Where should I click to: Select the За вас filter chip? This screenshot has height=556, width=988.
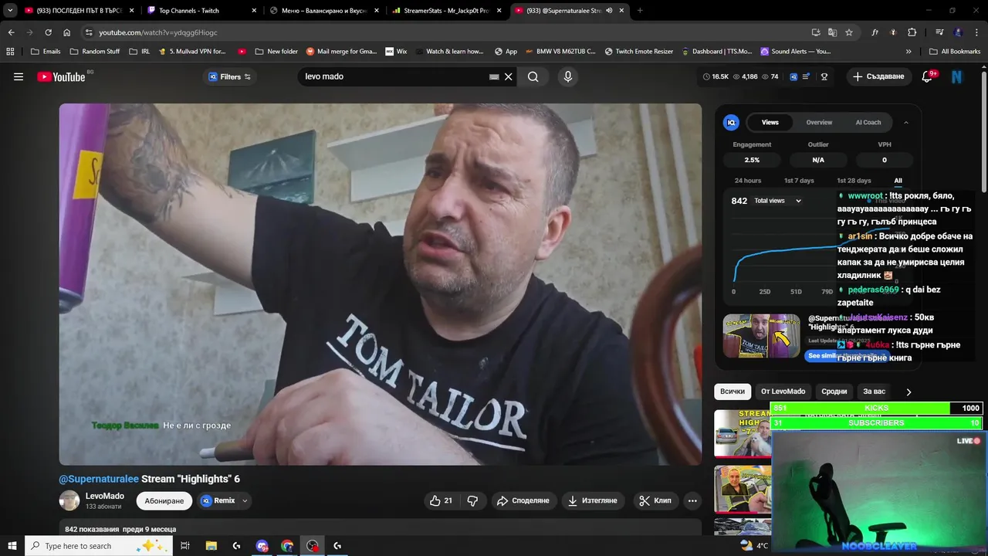[x=875, y=392]
